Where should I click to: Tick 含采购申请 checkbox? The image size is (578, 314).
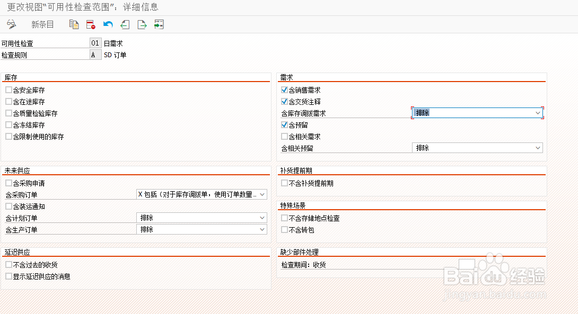click(x=9, y=183)
